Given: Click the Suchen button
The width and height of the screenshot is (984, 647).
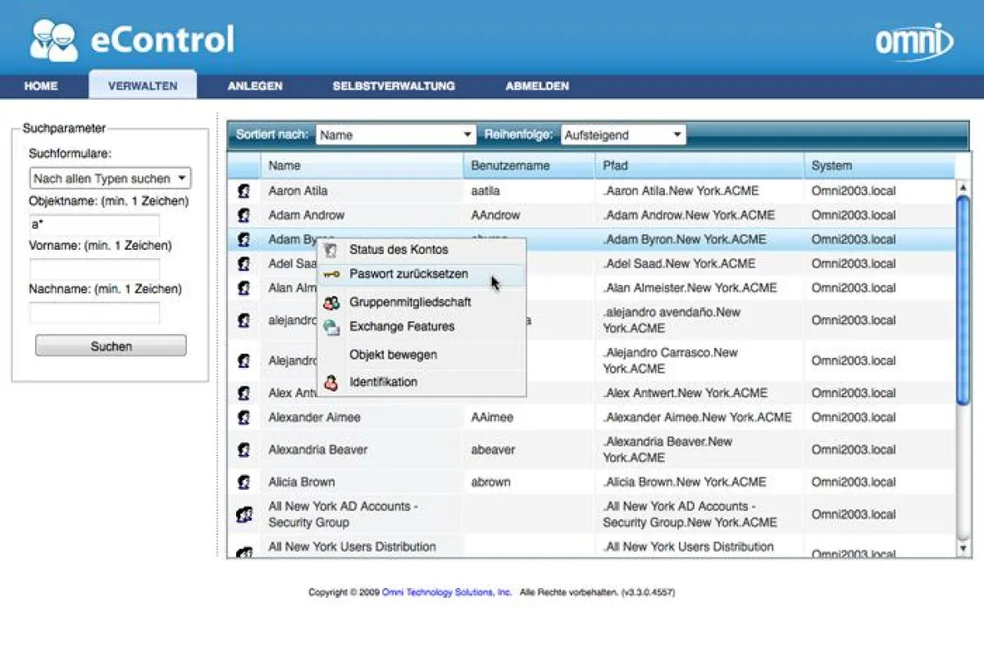Looking at the screenshot, I should [x=110, y=346].
